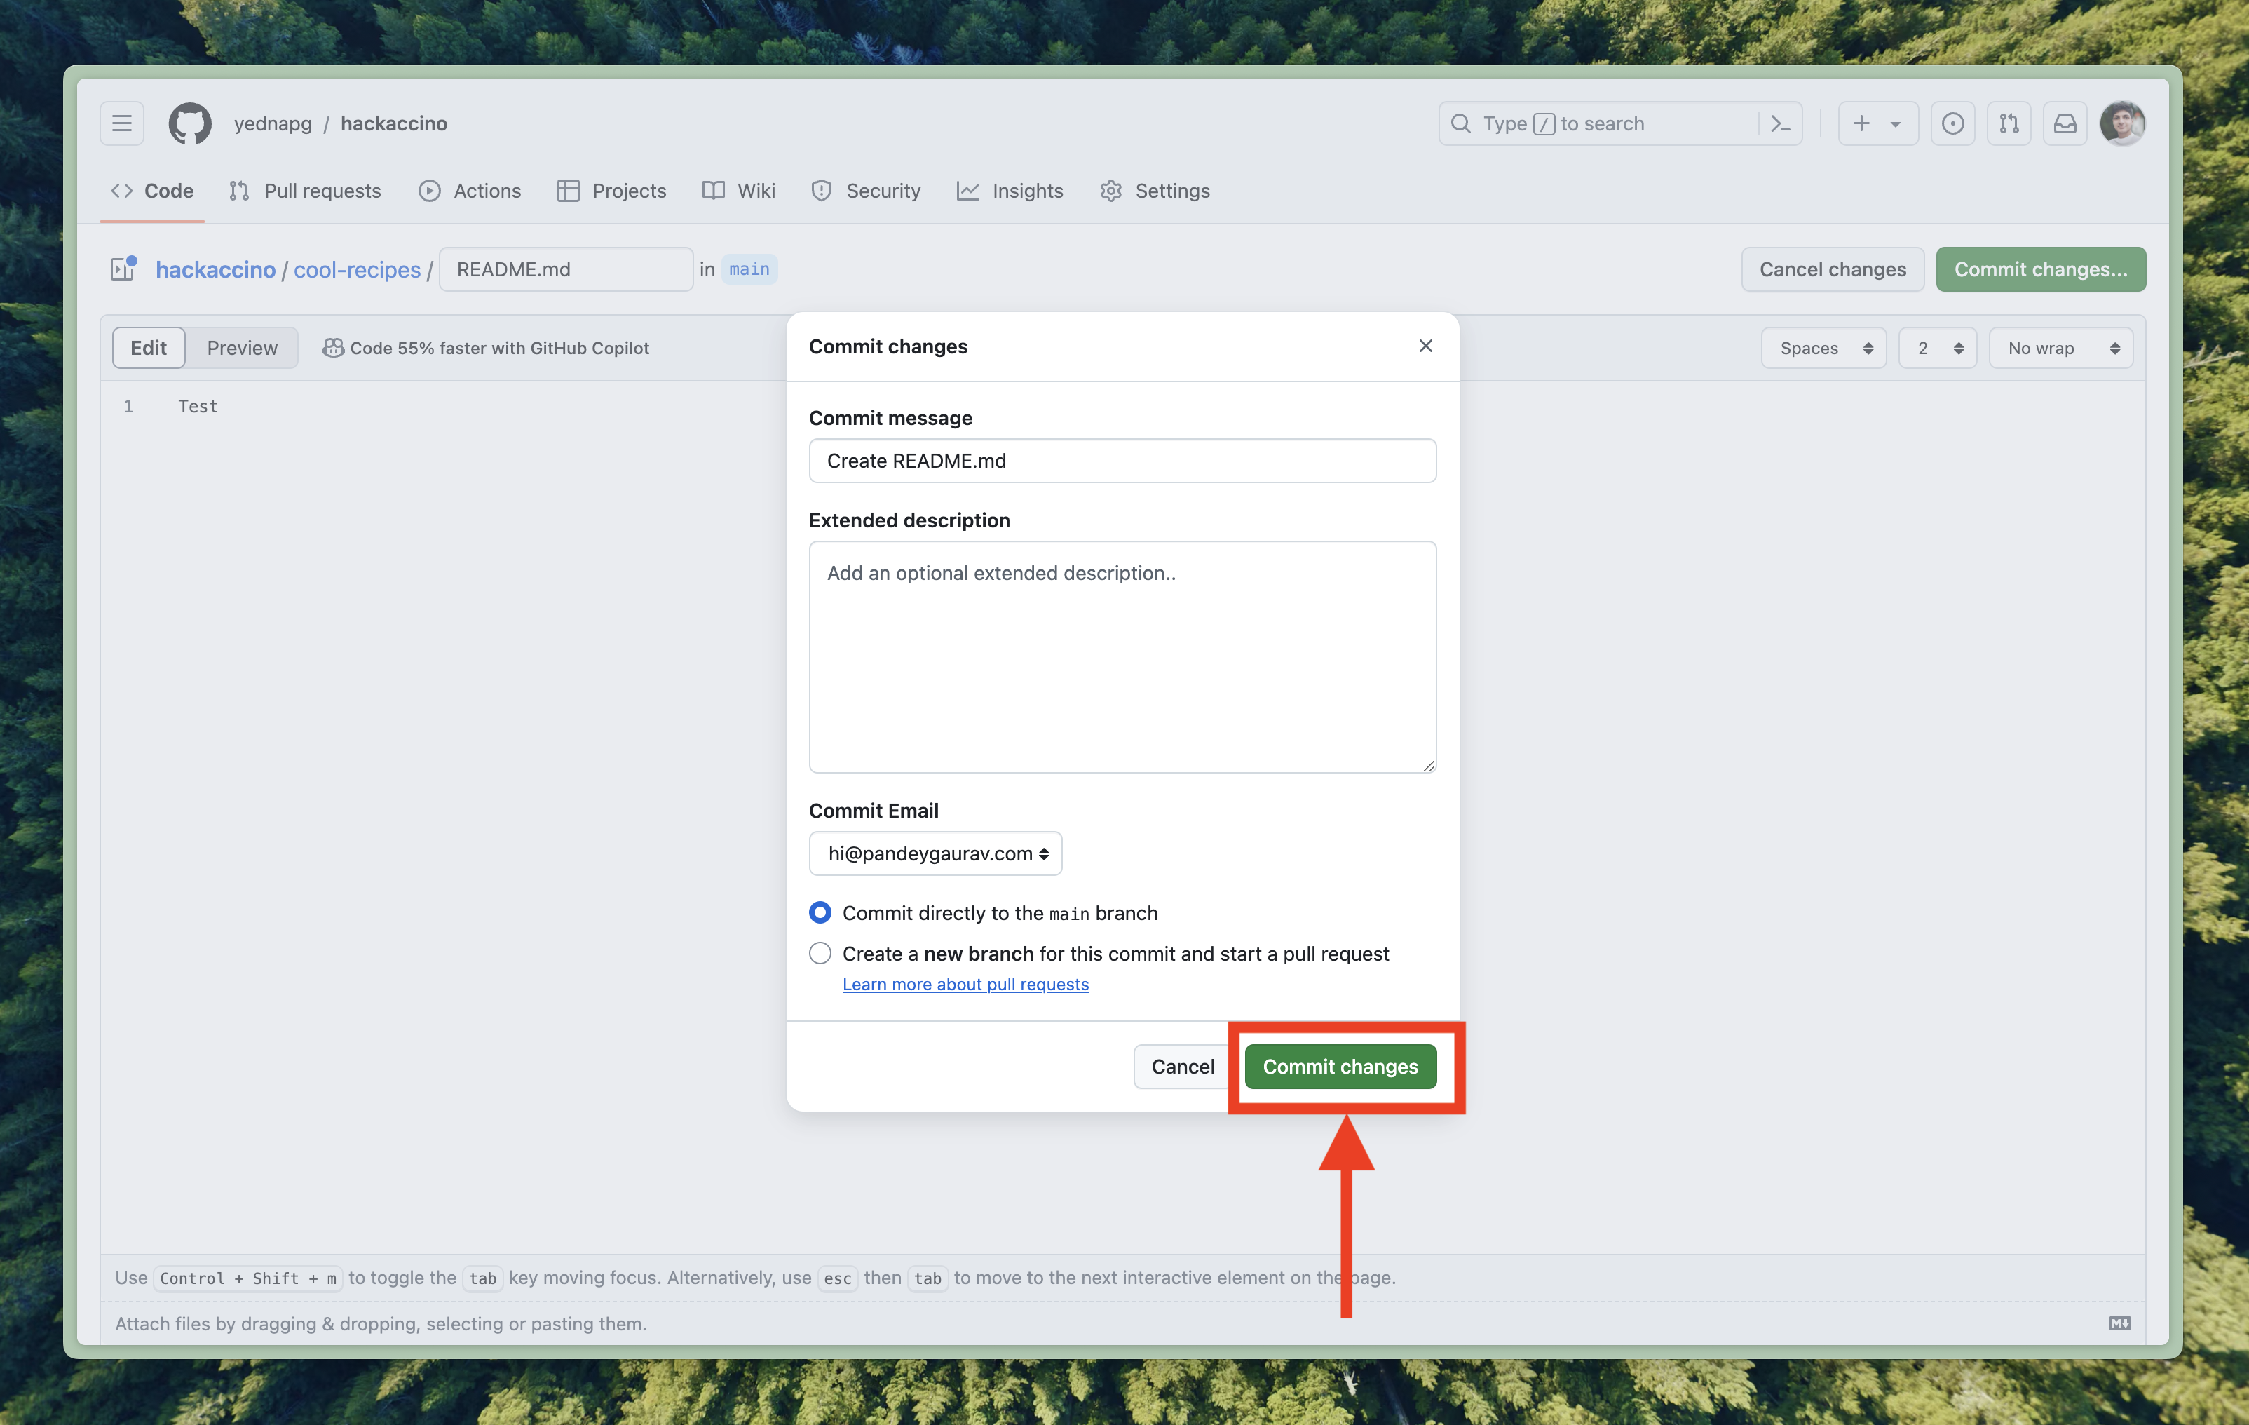The image size is (2249, 1425).
Task: Expand the Spaces indentation dropdown
Action: [x=1824, y=346]
